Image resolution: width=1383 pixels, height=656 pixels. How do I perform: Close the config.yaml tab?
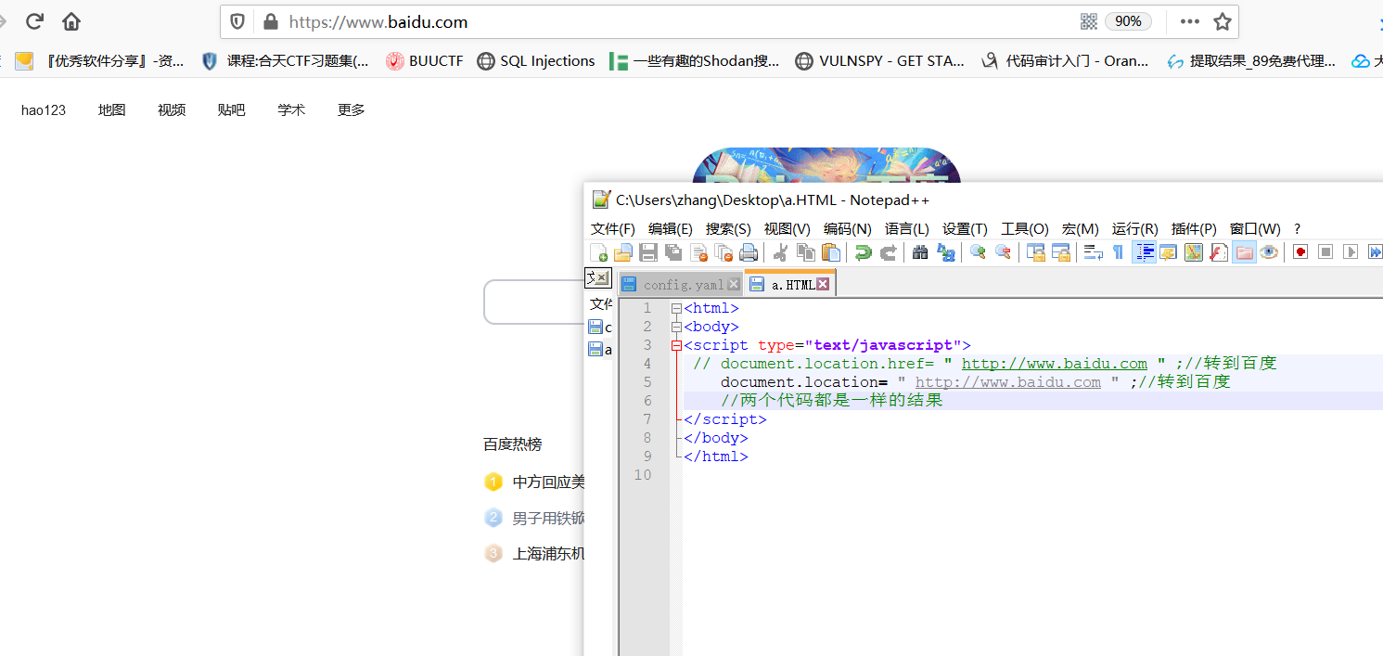734,285
